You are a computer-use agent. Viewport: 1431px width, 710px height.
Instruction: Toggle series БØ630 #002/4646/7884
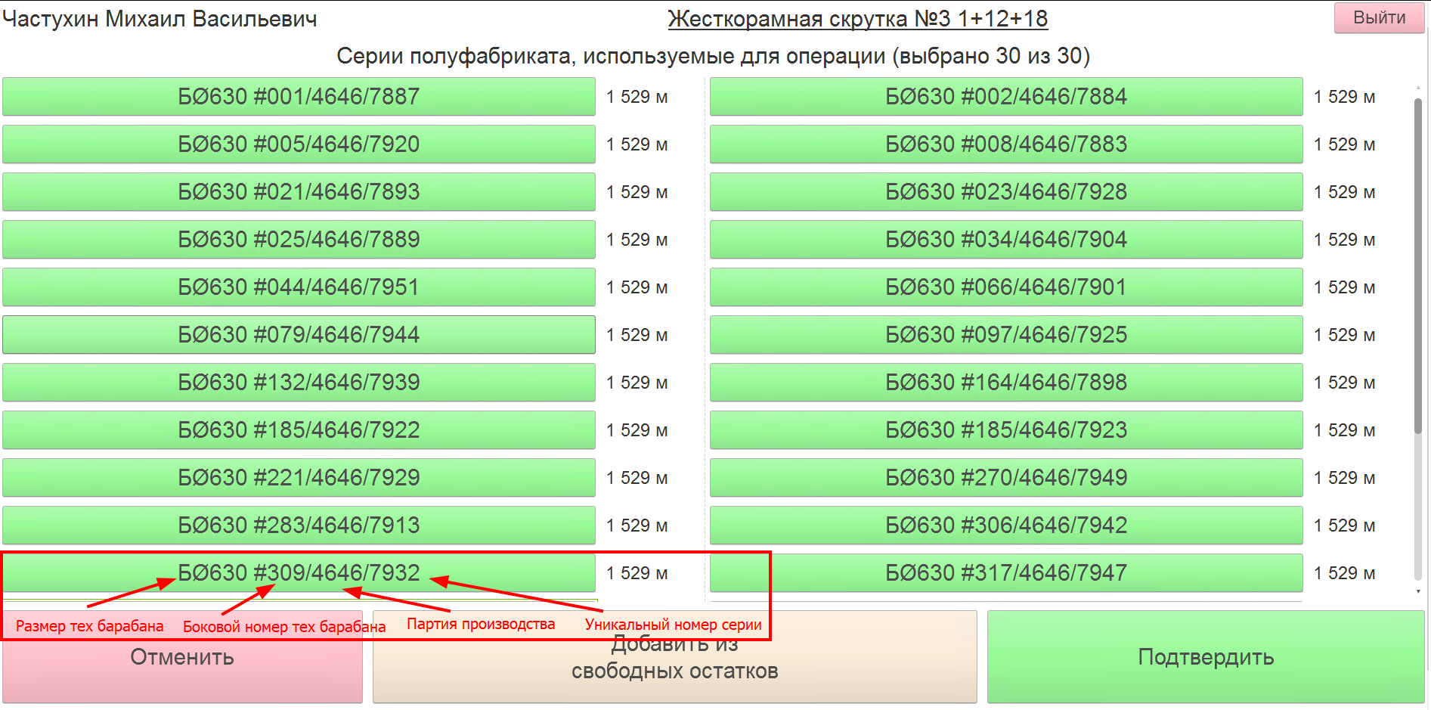(x=1006, y=96)
